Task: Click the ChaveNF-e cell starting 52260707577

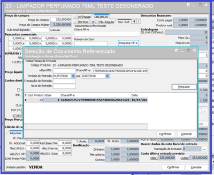Action: pyautogui.click(x=95, y=100)
